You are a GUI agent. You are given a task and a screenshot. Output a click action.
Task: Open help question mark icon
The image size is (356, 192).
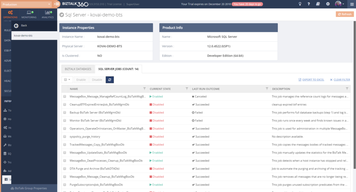click(x=309, y=4)
